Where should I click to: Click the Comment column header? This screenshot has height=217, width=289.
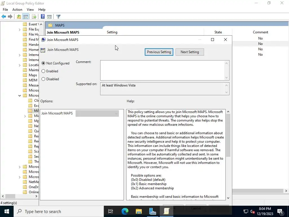coord(260,32)
